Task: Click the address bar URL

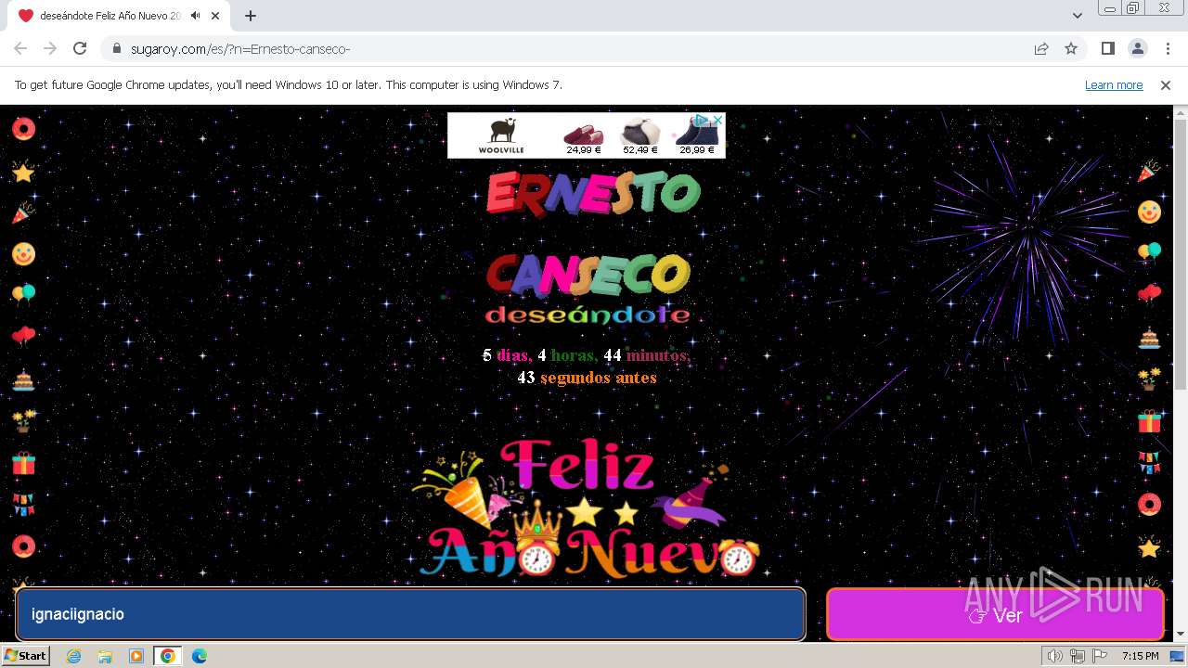Action: tap(240, 48)
